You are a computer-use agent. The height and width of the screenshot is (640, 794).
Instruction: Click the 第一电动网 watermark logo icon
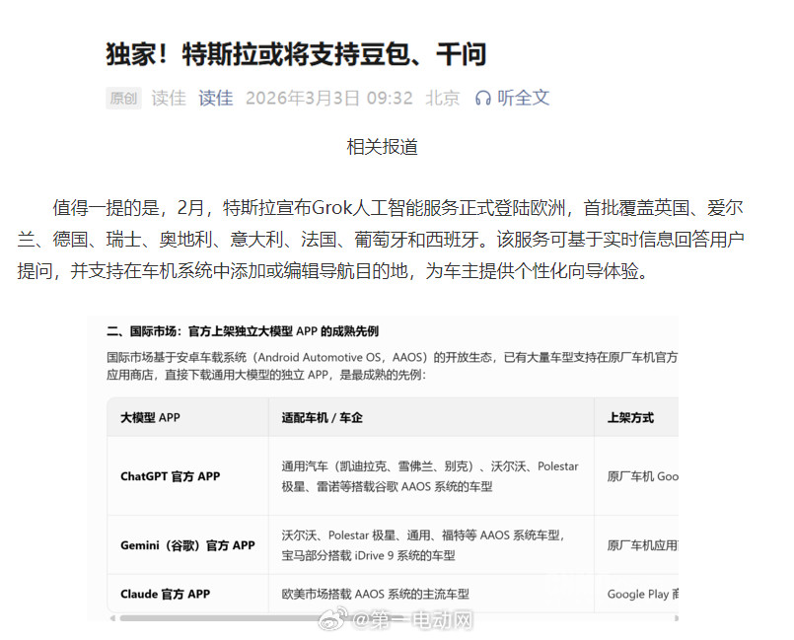(330, 621)
